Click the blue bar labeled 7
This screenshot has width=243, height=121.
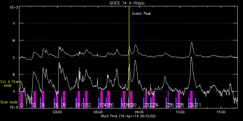pyautogui.click(x=61, y=103)
